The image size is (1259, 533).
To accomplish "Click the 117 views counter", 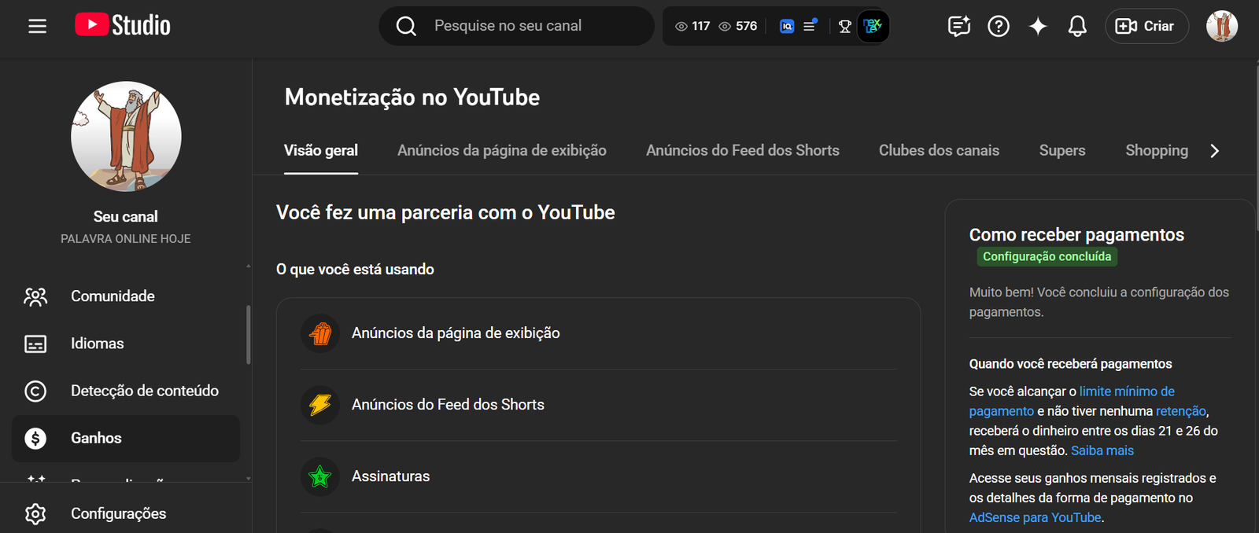I will (x=692, y=26).
